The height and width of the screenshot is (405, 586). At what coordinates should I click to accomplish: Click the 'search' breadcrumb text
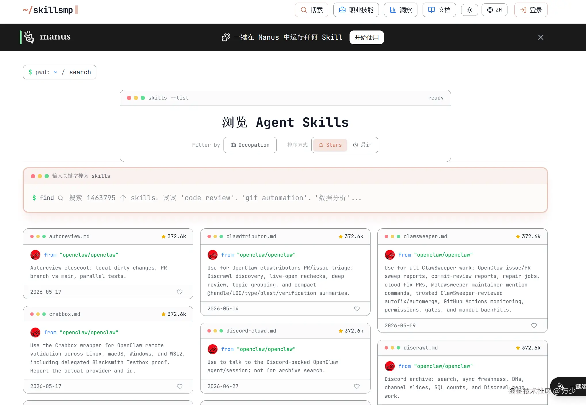(80, 72)
